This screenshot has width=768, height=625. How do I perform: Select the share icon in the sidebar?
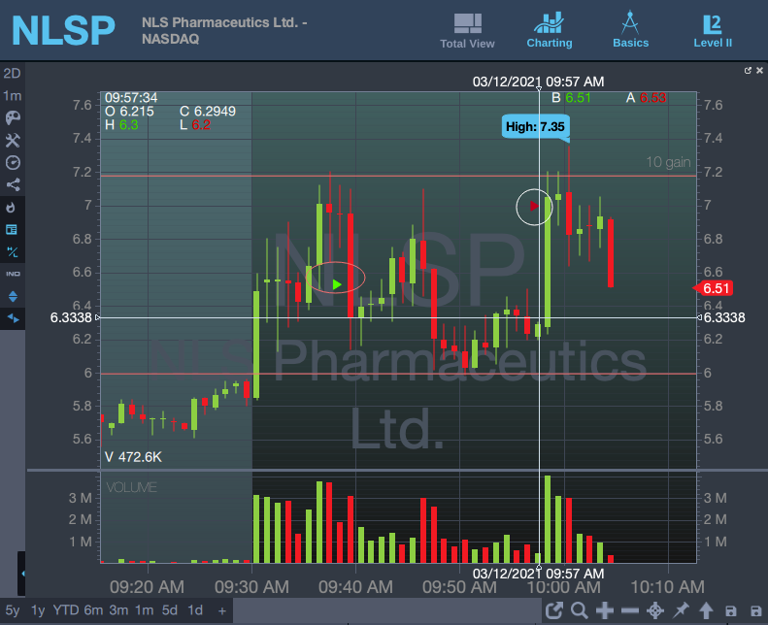(x=13, y=184)
